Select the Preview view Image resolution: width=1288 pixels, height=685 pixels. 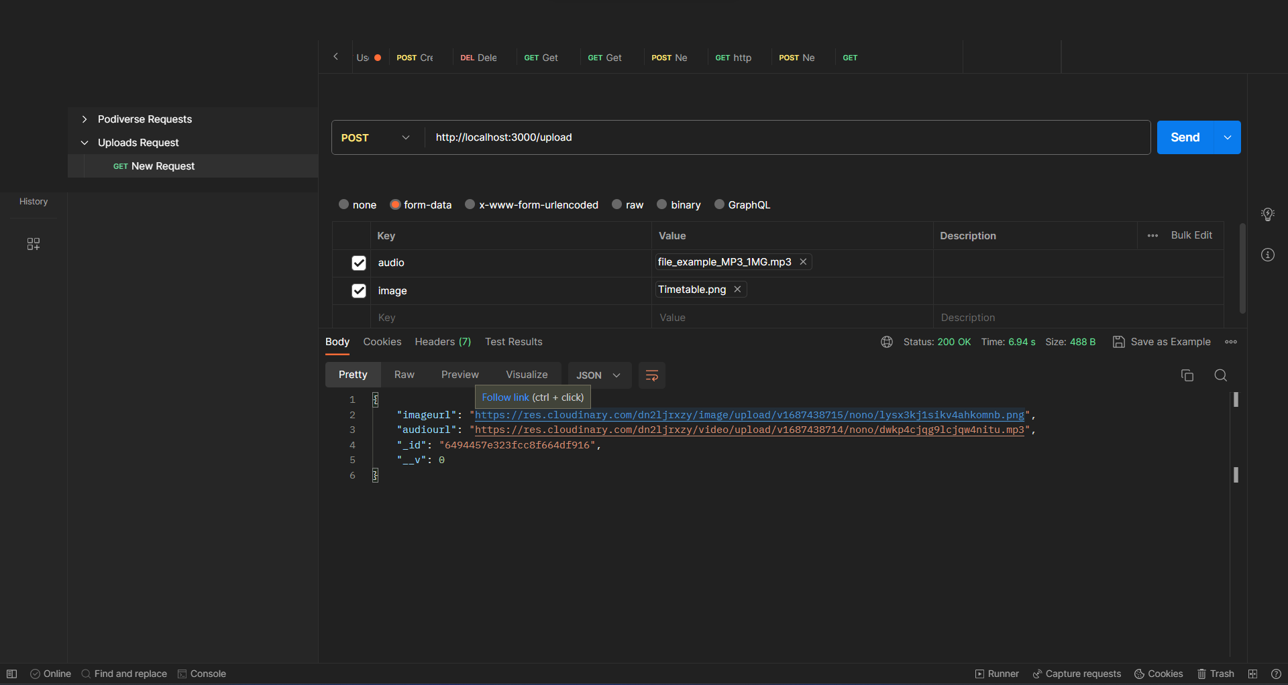click(460, 375)
